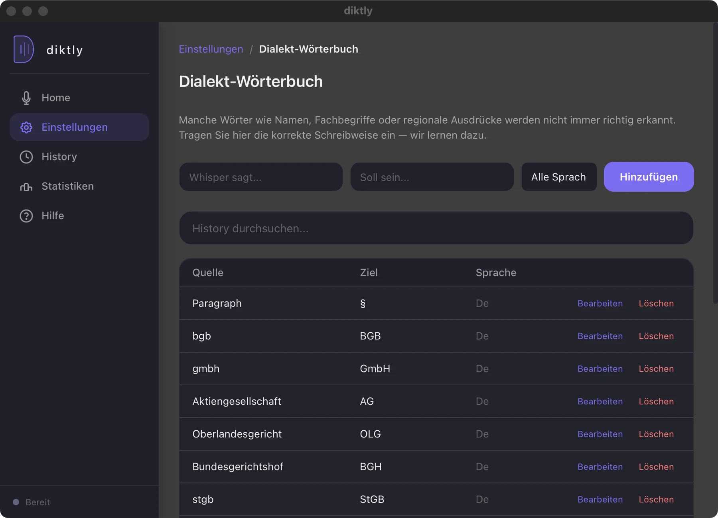Screen dimensions: 718x518
Task: Select the 'Bundesgerichtshof' source cell
Action: point(238,467)
